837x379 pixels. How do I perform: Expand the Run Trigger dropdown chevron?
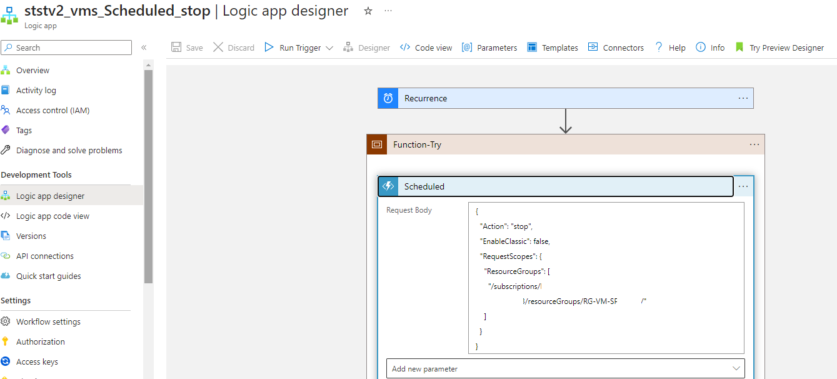(x=329, y=48)
